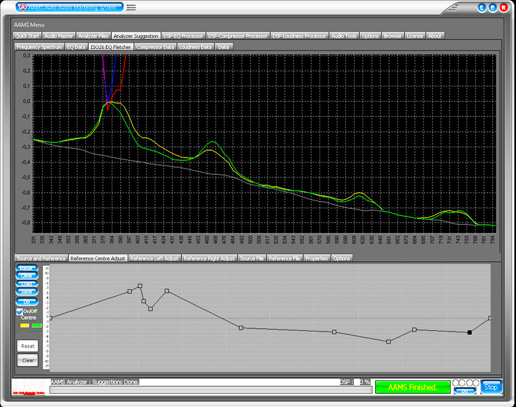Select the lowest node on EQ curve
516x407 pixels.
[388, 341]
